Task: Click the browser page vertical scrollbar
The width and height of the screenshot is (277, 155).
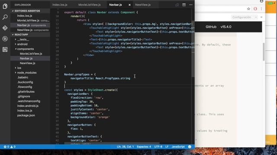Action: click(x=264, y=52)
